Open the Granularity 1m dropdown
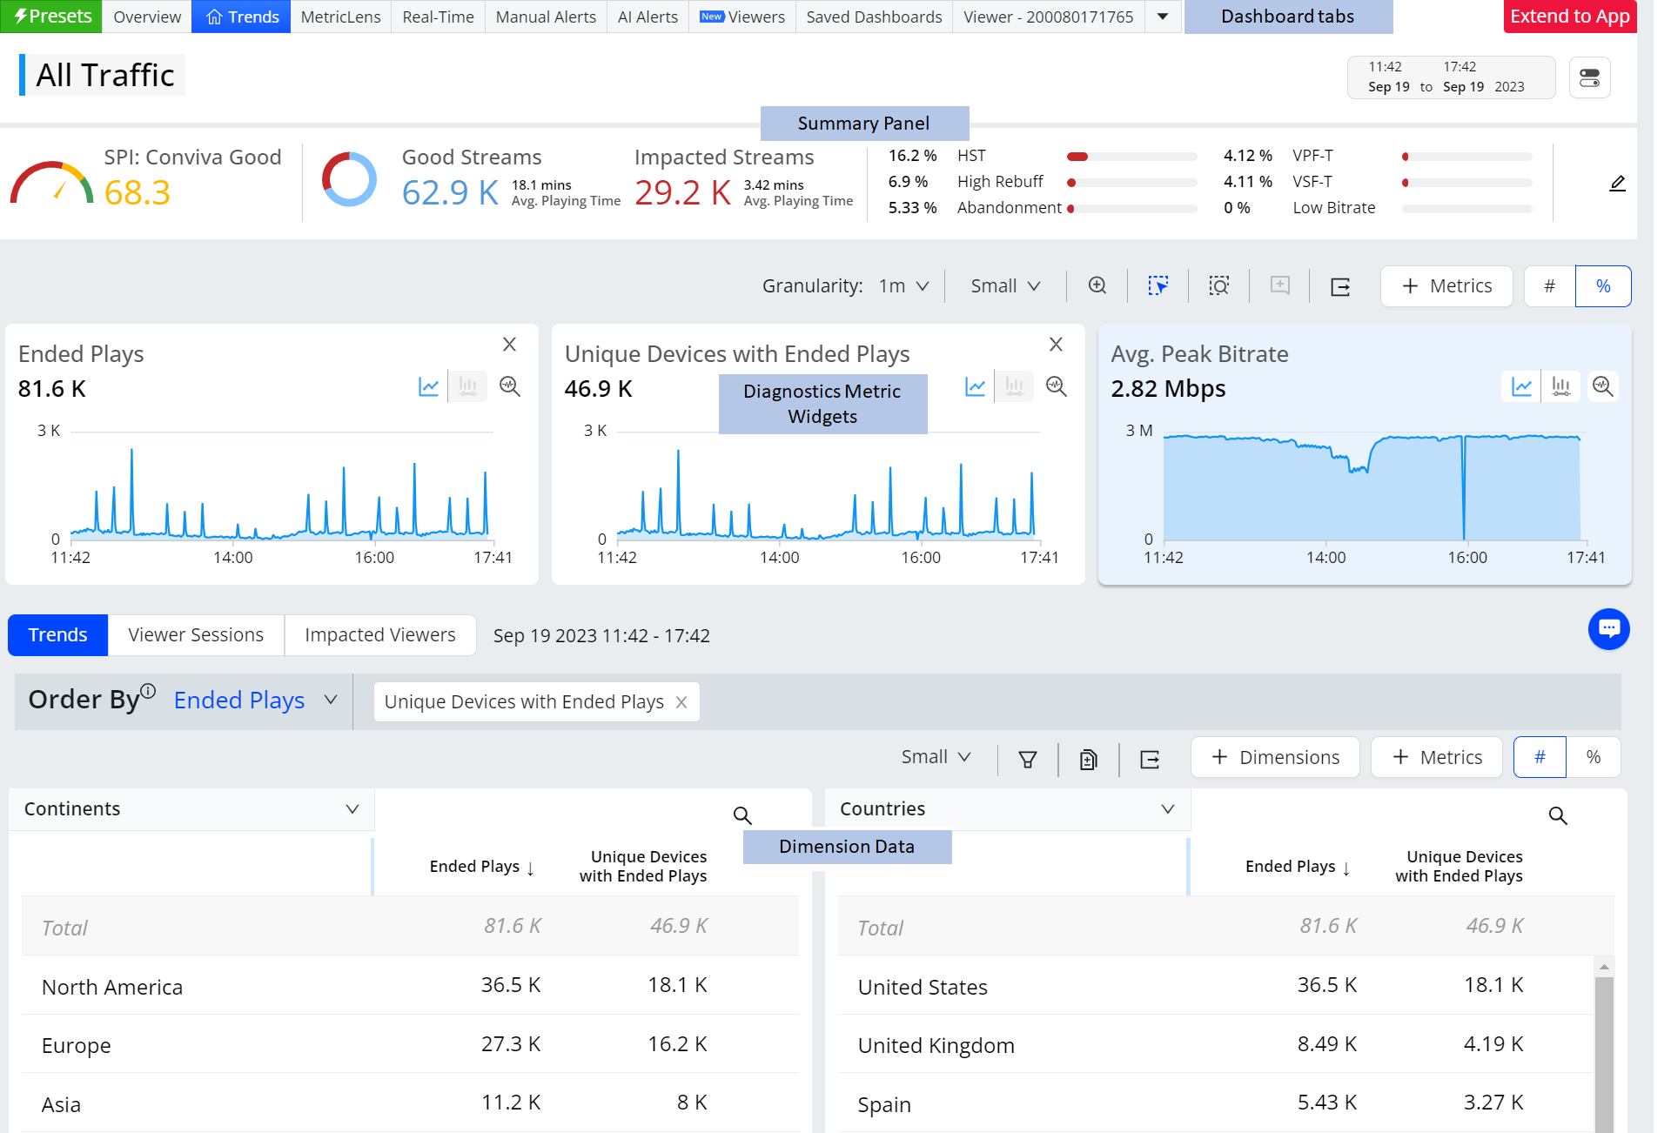 903,286
